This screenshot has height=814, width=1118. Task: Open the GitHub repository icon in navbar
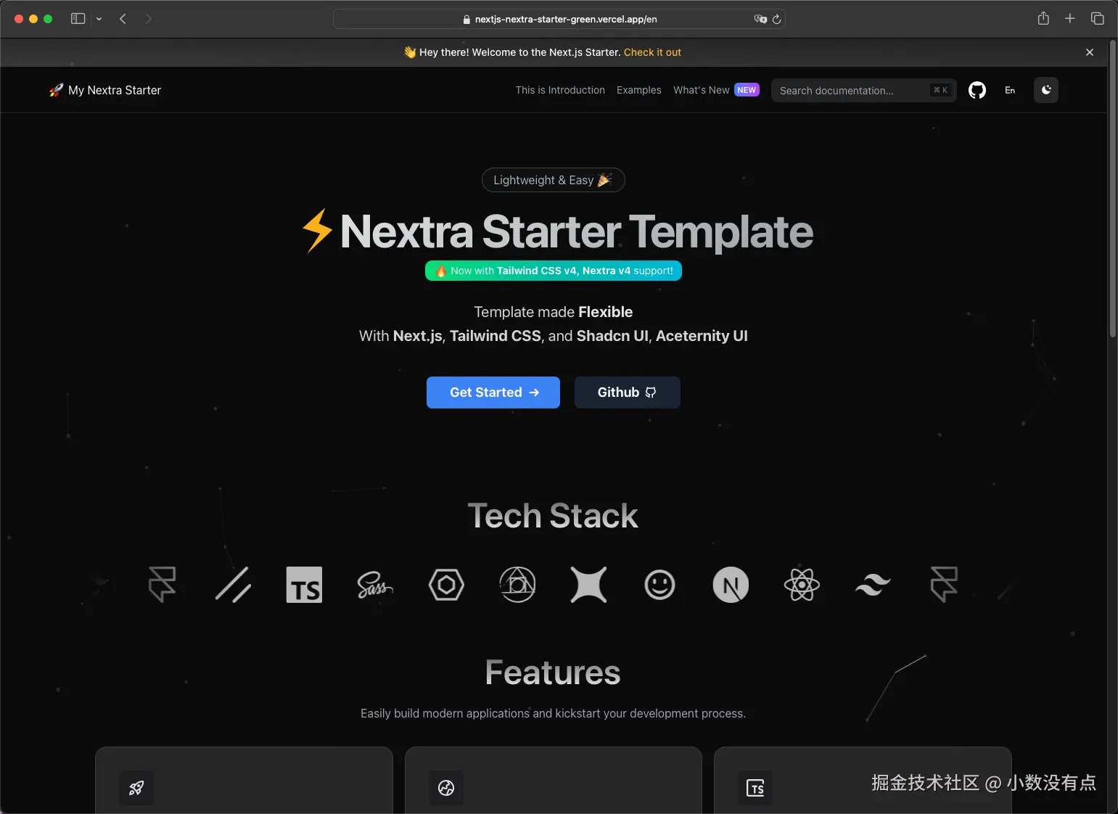(x=977, y=90)
